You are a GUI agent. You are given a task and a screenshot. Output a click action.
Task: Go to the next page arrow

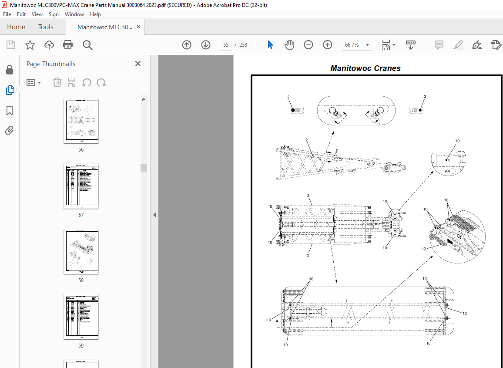tap(206, 45)
